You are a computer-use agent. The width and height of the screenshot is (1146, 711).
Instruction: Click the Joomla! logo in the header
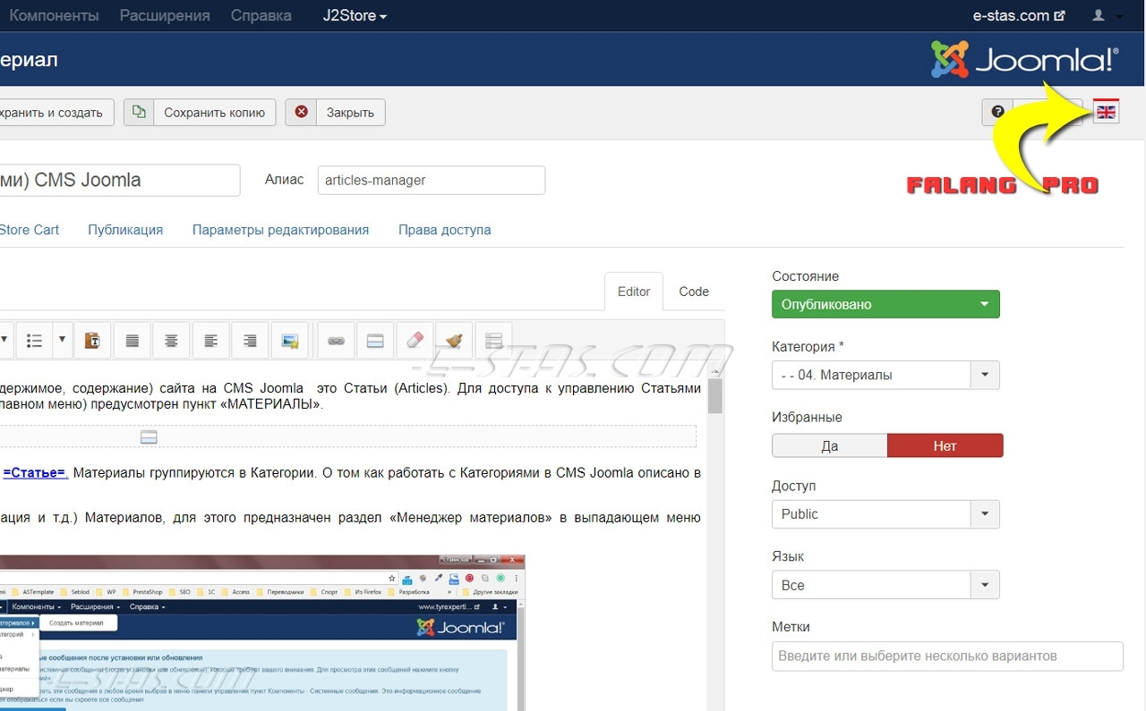coord(1024,60)
